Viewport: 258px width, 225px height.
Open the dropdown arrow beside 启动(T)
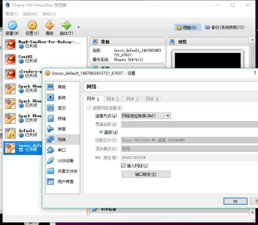[79, 27]
